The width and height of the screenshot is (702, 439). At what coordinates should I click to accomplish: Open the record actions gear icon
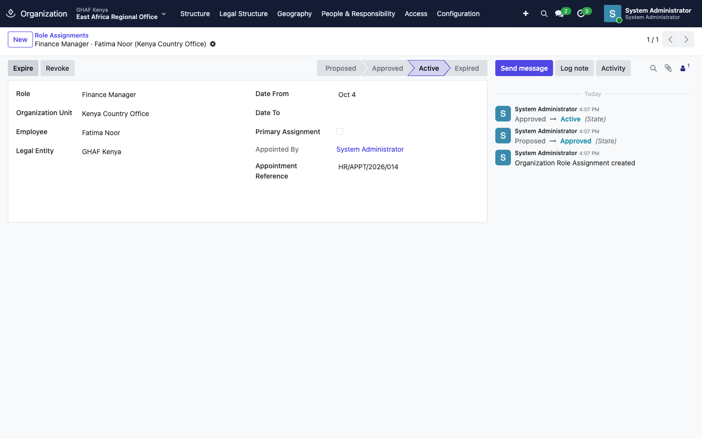click(213, 44)
